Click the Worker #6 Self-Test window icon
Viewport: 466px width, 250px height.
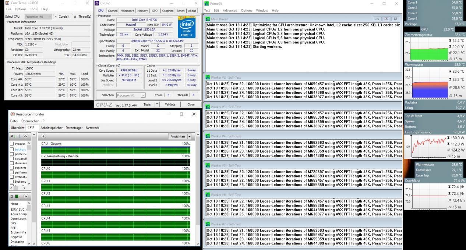point(208,194)
